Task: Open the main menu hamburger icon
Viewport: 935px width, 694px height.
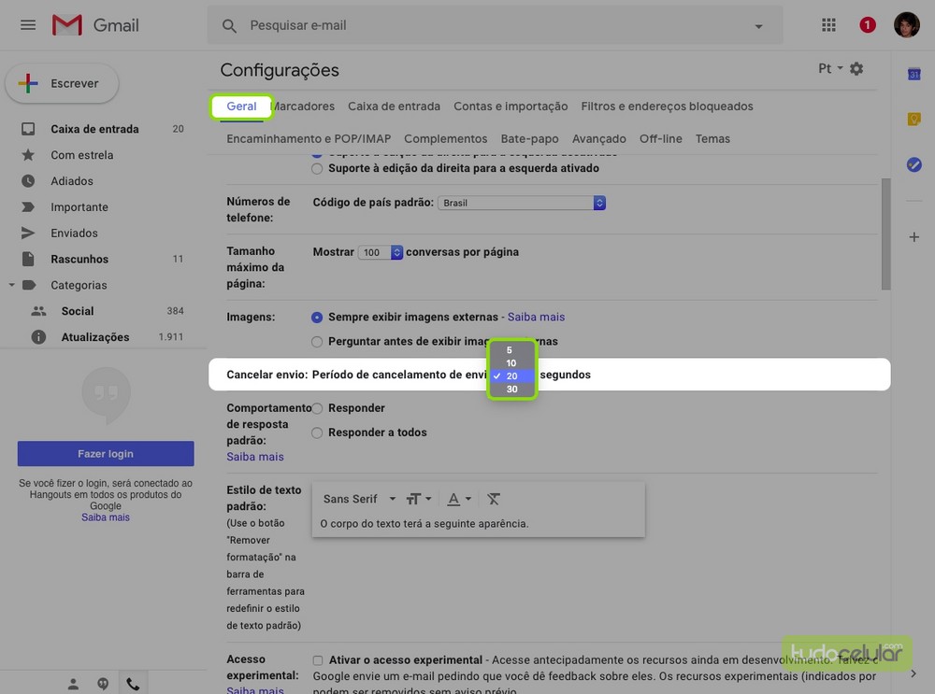Action: pos(28,25)
